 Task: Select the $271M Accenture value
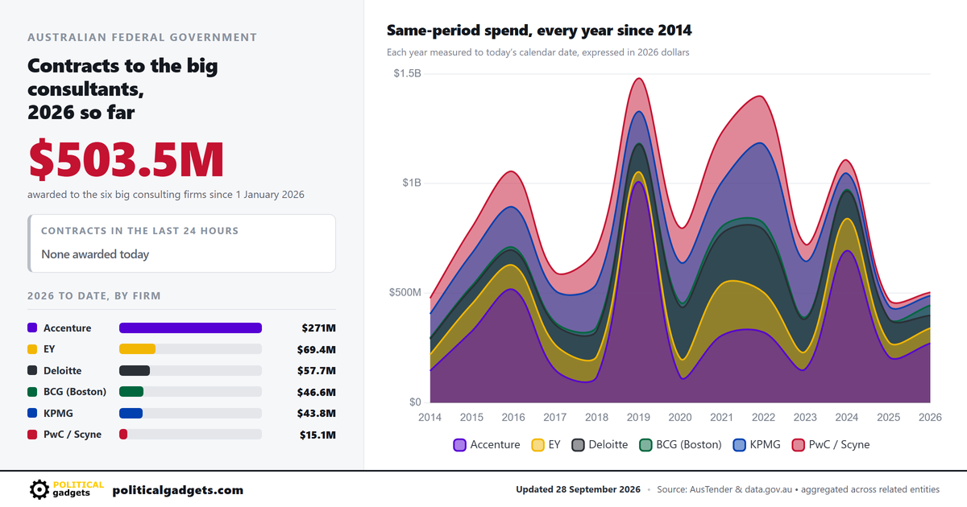(318, 328)
